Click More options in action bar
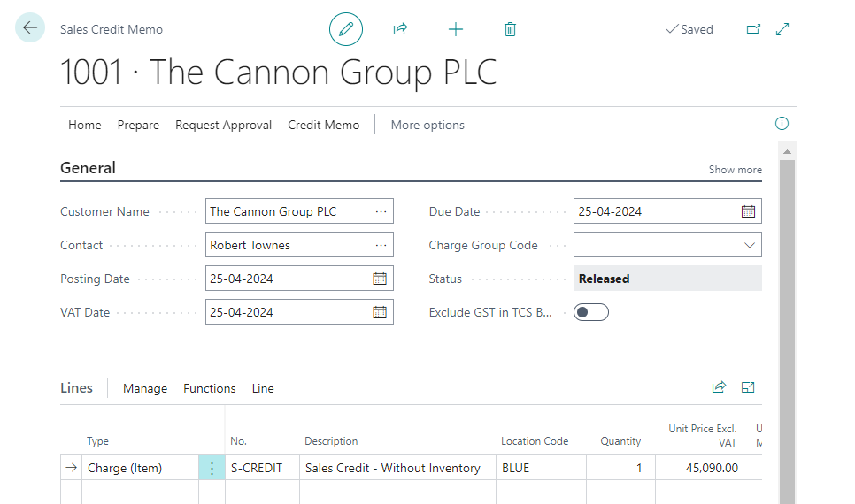The height and width of the screenshot is (504, 855). click(x=427, y=125)
